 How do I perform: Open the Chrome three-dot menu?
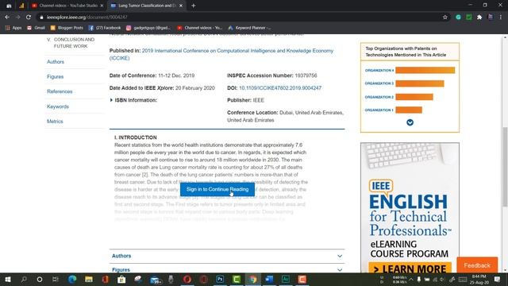pyautogui.click(x=501, y=17)
